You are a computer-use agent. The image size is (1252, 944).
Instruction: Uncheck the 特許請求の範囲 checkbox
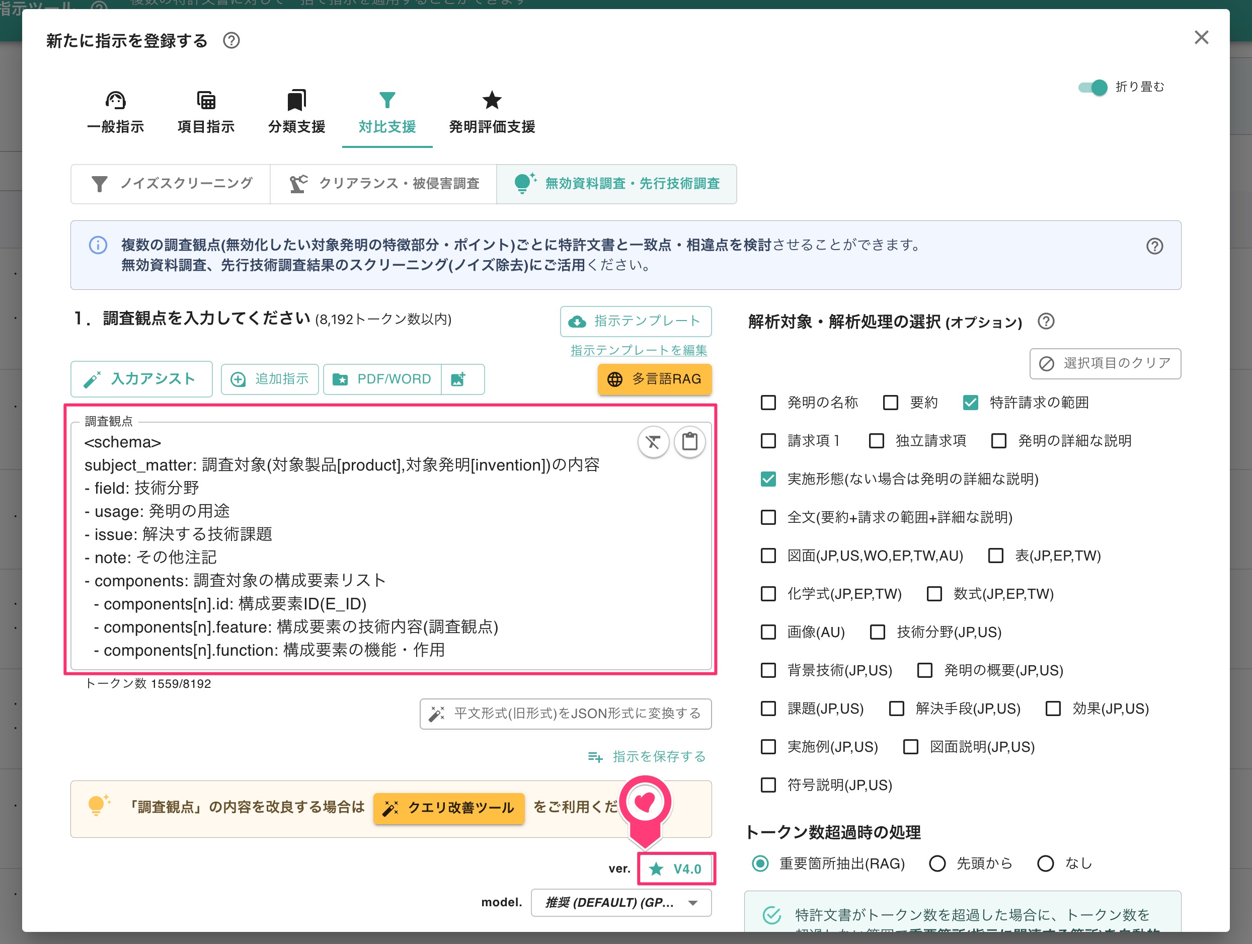970,403
